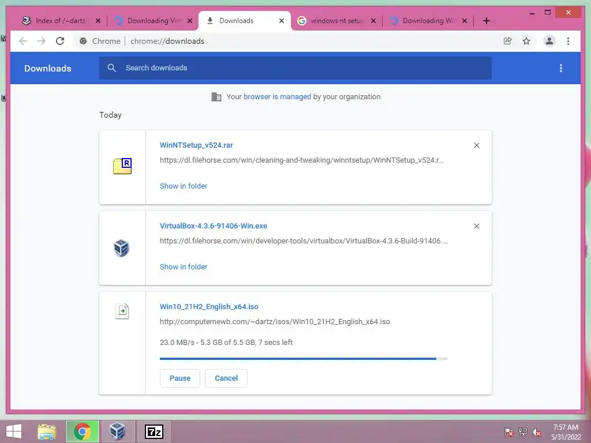Remove VirtualBox-4.3.6-91406-Win.exe from the list
Screen dimensions: 591x443
(x=476, y=226)
